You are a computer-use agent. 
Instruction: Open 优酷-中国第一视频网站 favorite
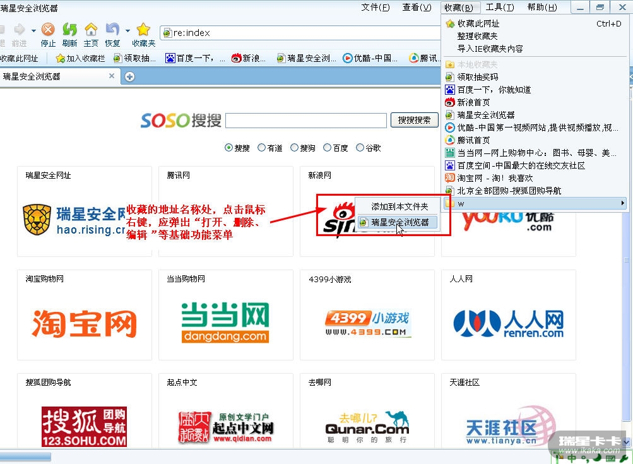535,128
